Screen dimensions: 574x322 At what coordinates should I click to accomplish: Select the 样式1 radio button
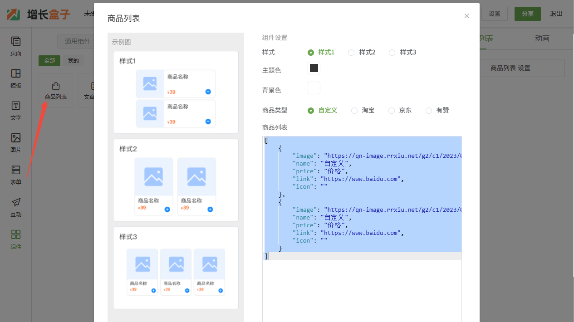tap(311, 52)
